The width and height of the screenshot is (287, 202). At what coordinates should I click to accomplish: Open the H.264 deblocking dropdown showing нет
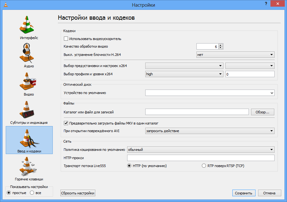point(236,55)
